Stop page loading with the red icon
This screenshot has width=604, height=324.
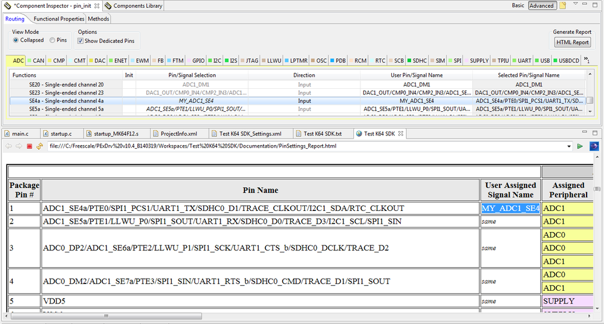coord(29,146)
